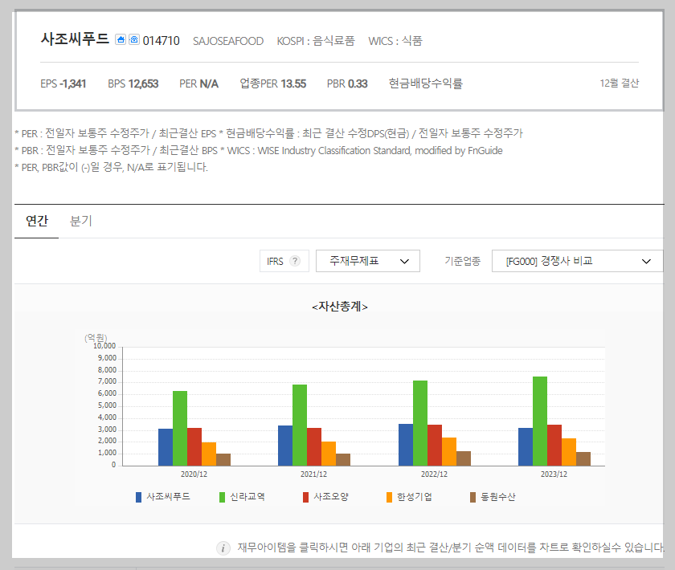Click the 사조오양 red bar for 2022/12
Image resolution: width=675 pixels, height=570 pixels.
(x=435, y=446)
